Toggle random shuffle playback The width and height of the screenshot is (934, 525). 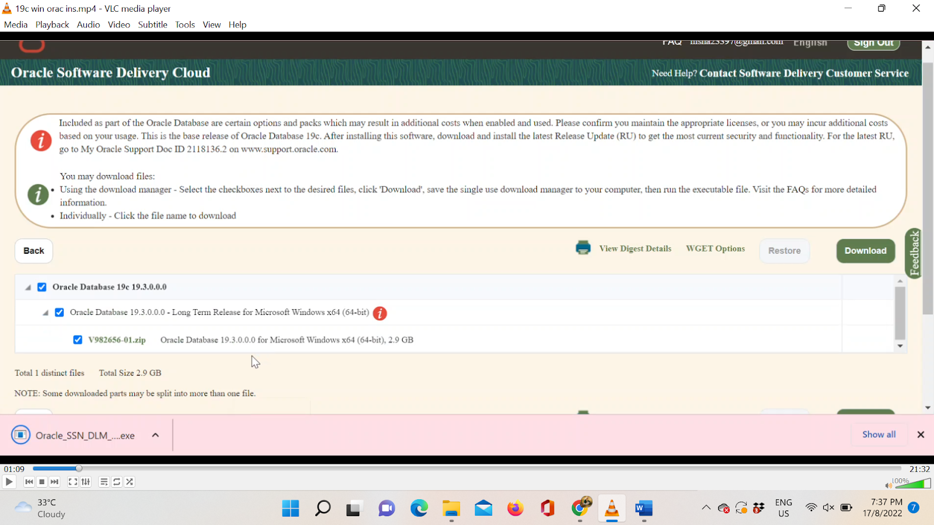click(130, 482)
